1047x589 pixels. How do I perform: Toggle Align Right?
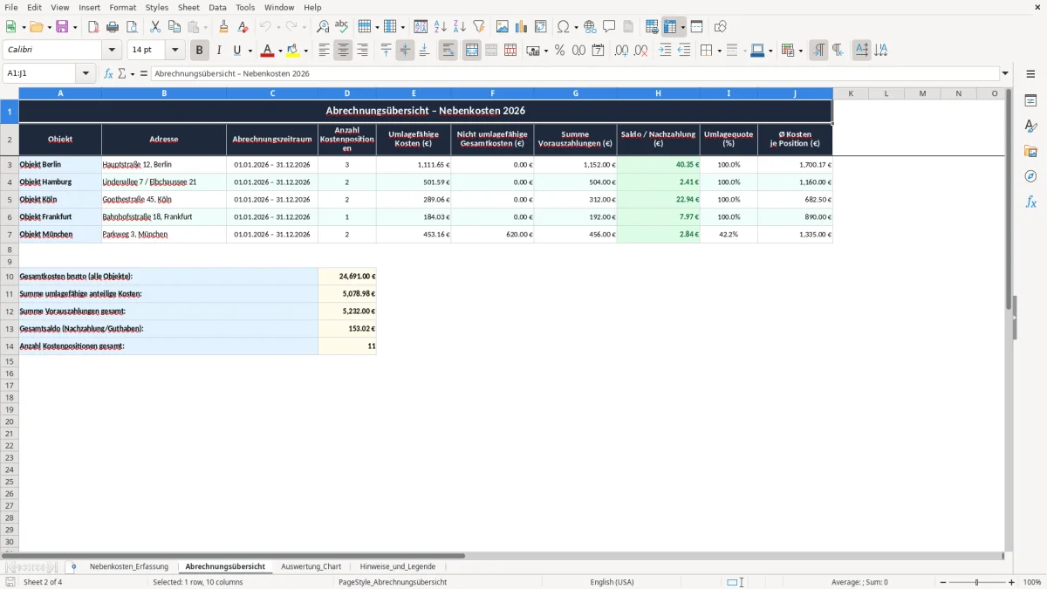pos(362,51)
